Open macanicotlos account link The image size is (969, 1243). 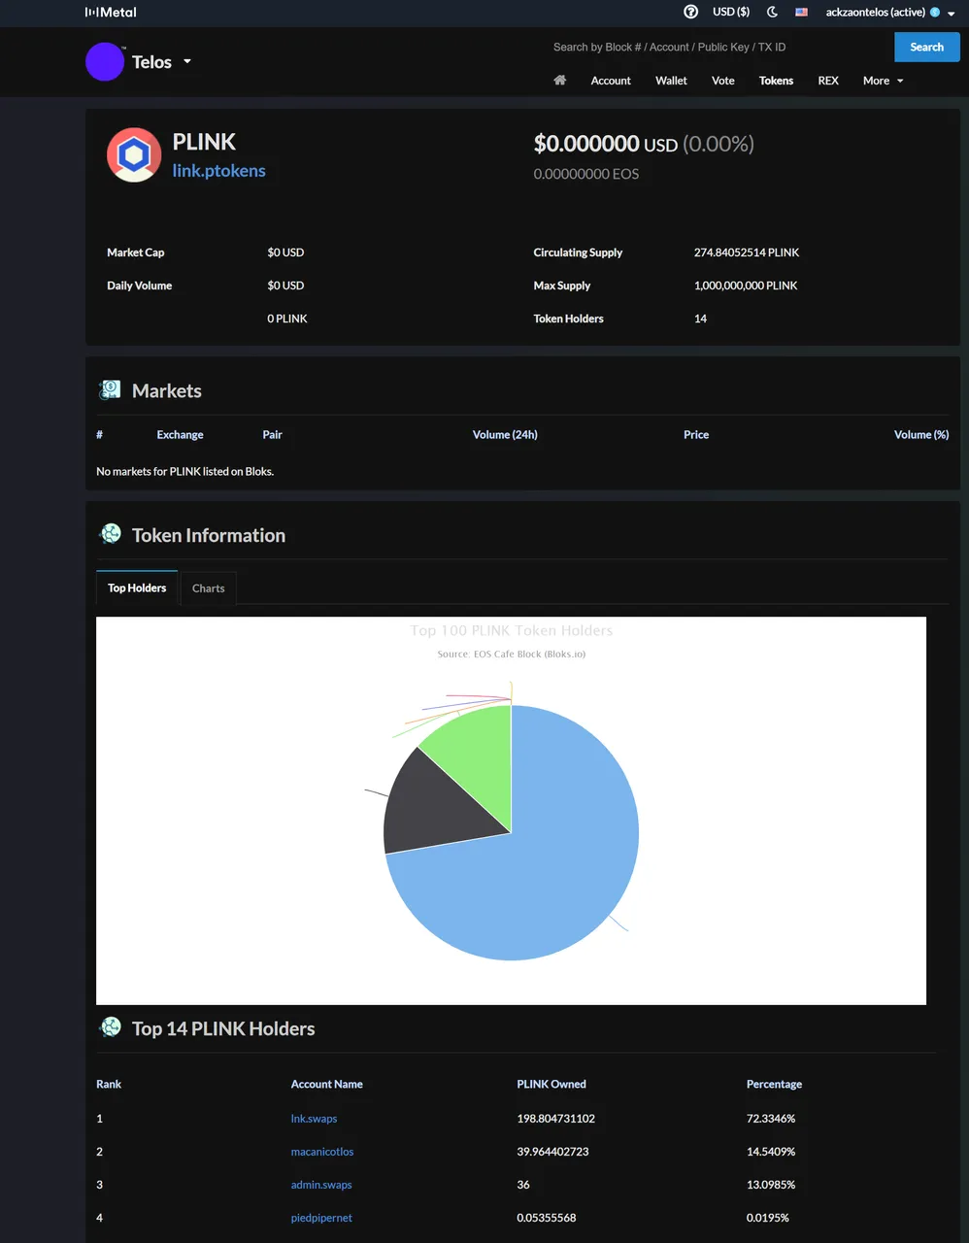[322, 1152]
